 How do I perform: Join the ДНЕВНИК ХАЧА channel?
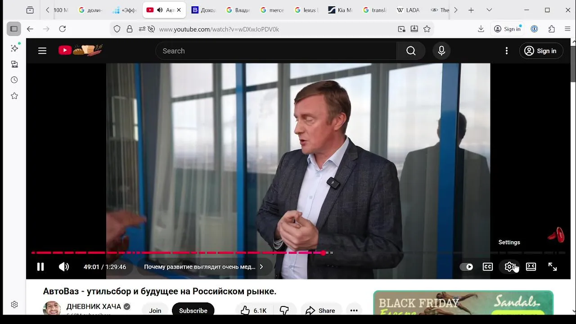pyautogui.click(x=155, y=310)
